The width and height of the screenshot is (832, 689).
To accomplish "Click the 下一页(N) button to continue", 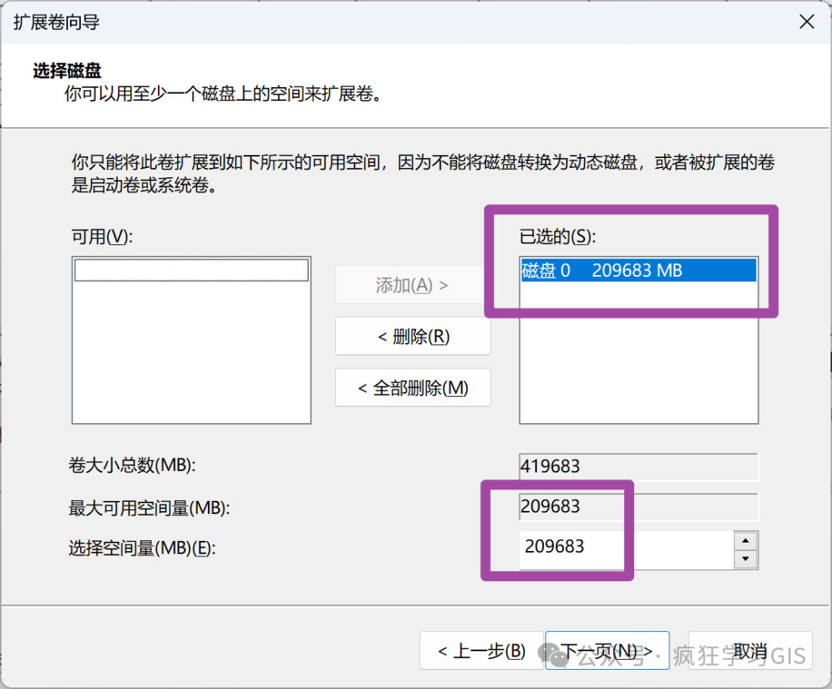I will [606, 650].
